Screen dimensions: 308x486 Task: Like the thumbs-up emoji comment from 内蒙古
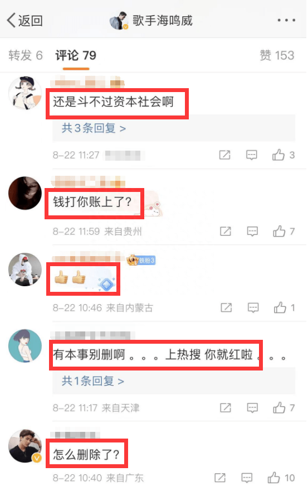[284, 308]
